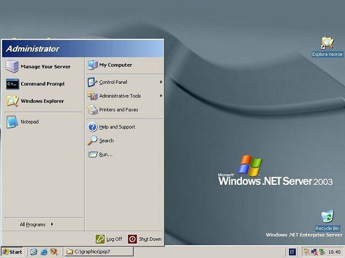Expand All Programs
The image size is (345, 258).
(37, 225)
